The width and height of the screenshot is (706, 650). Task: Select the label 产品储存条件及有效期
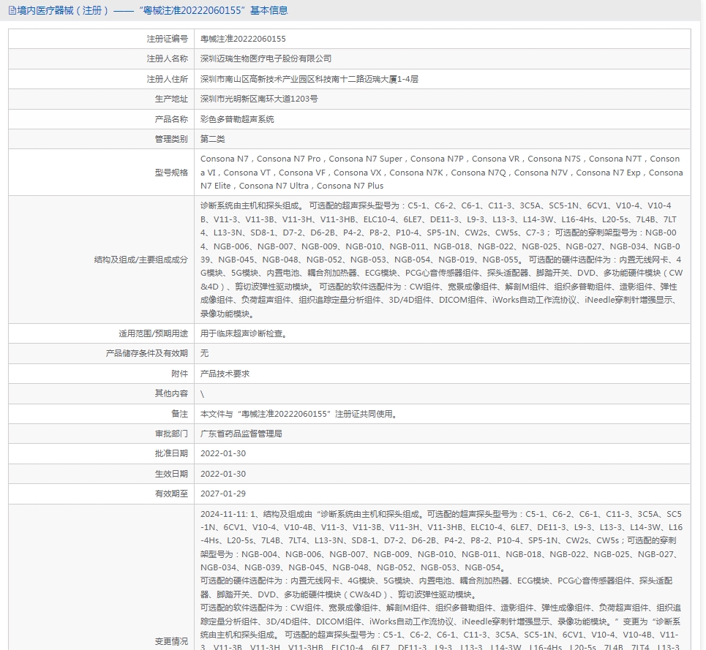[147, 354]
